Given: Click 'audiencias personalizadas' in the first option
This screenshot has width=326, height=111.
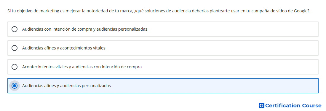Looking at the screenshot, I should [122, 29].
